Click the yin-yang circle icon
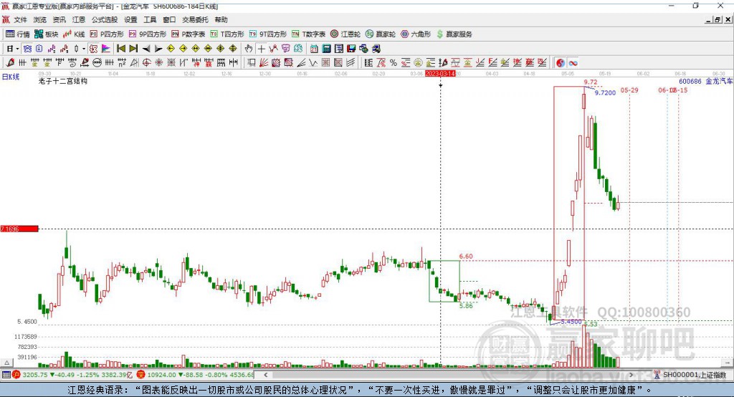734x397 pixels. (x=561, y=63)
